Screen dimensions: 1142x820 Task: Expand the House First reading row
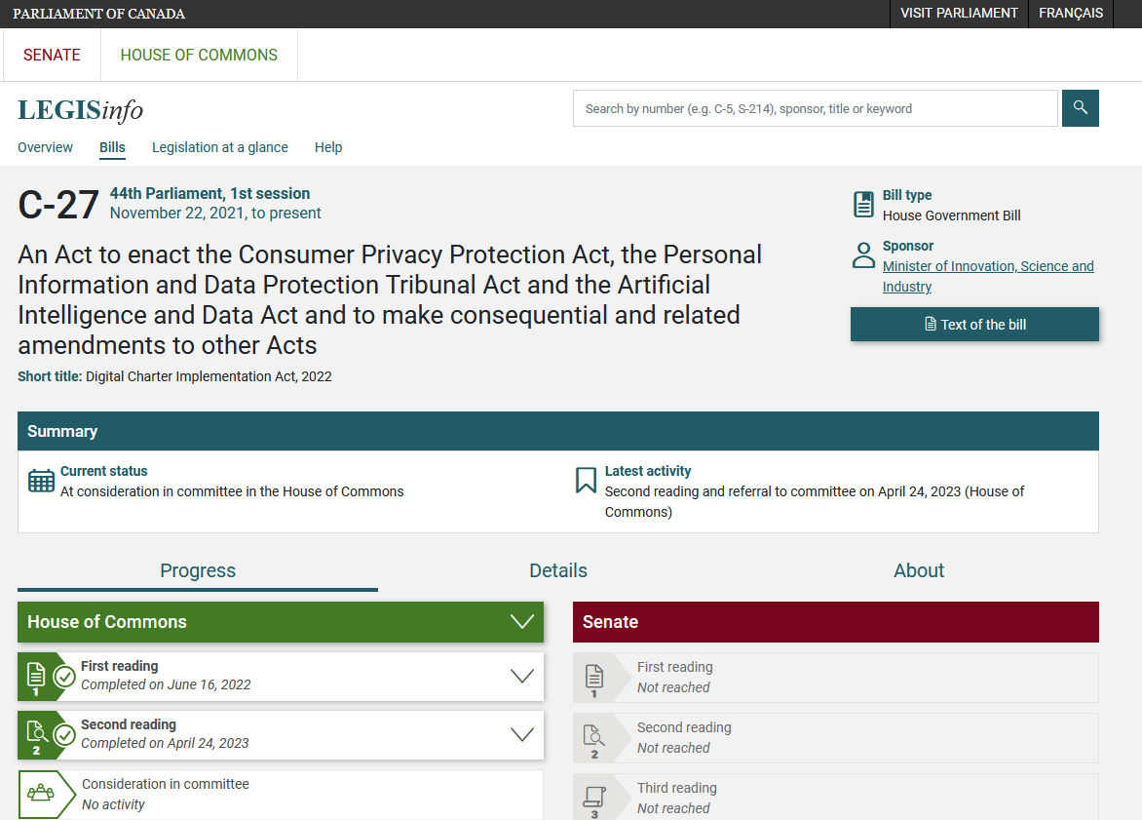pos(522,676)
